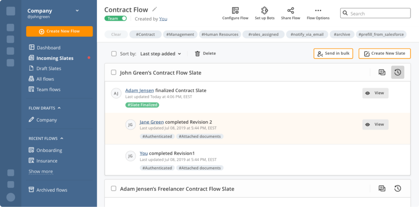Tick the select-all checkbox beside Sort by
Image resolution: width=419 pixels, height=207 pixels.
[x=114, y=54]
